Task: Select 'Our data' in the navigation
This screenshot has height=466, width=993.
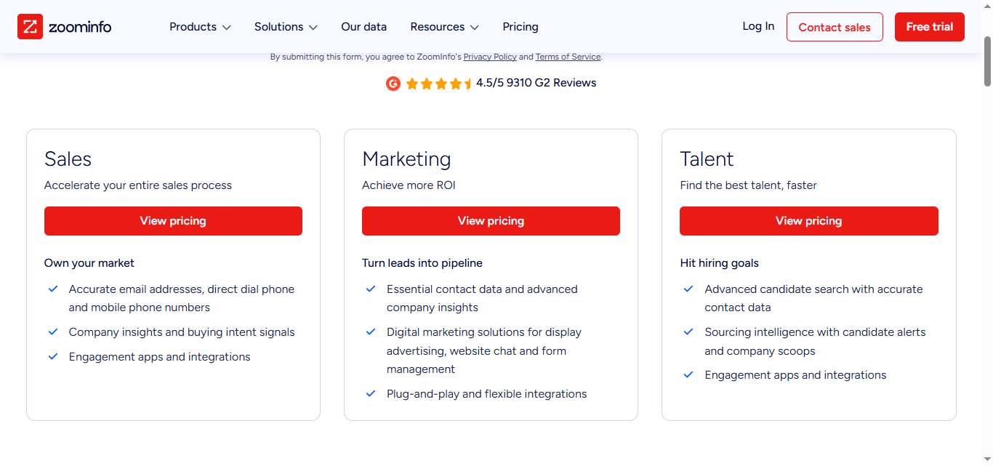Action: (x=363, y=26)
